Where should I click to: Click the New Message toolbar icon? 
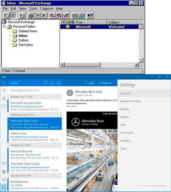[22, 16]
